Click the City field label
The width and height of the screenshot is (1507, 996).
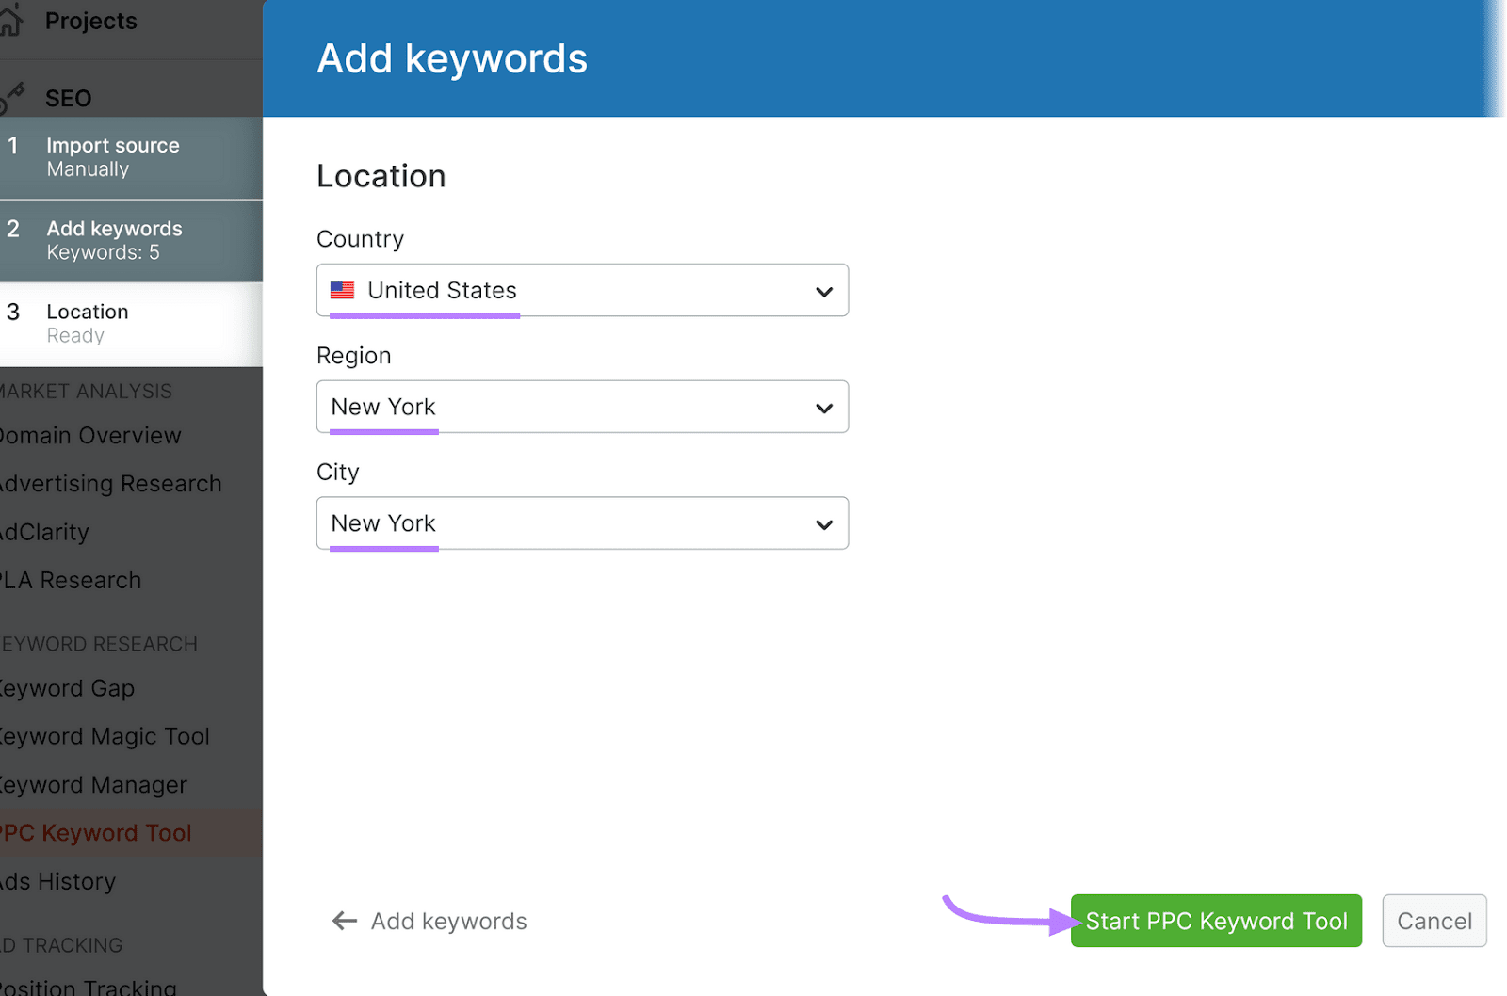pos(338,472)
